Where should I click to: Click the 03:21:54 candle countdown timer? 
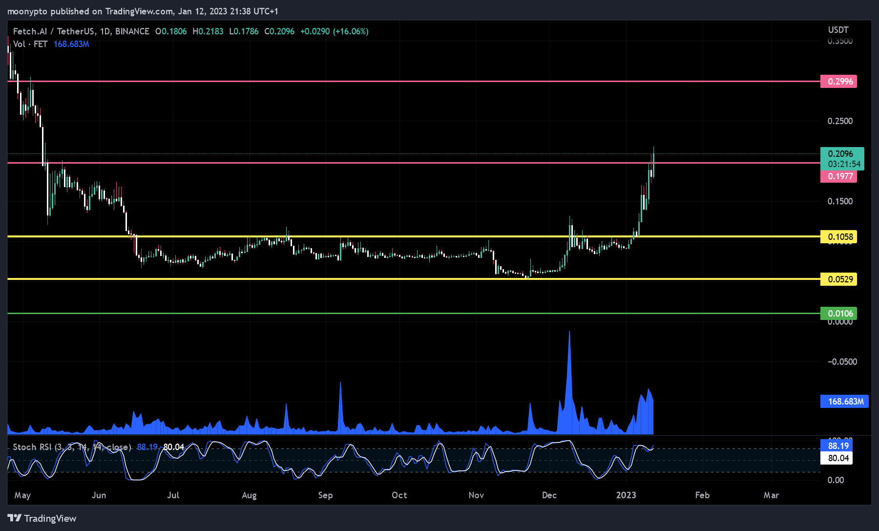[x=844, y=164]
